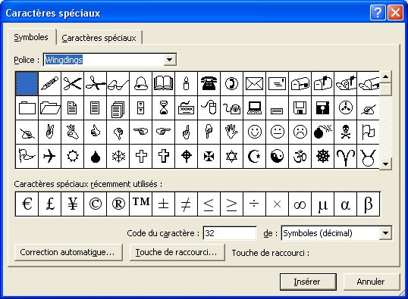Viewport: 408px width, 299px height.
Task: Switch to the Caractères spéciaux tab
Action: click(99, 38)
